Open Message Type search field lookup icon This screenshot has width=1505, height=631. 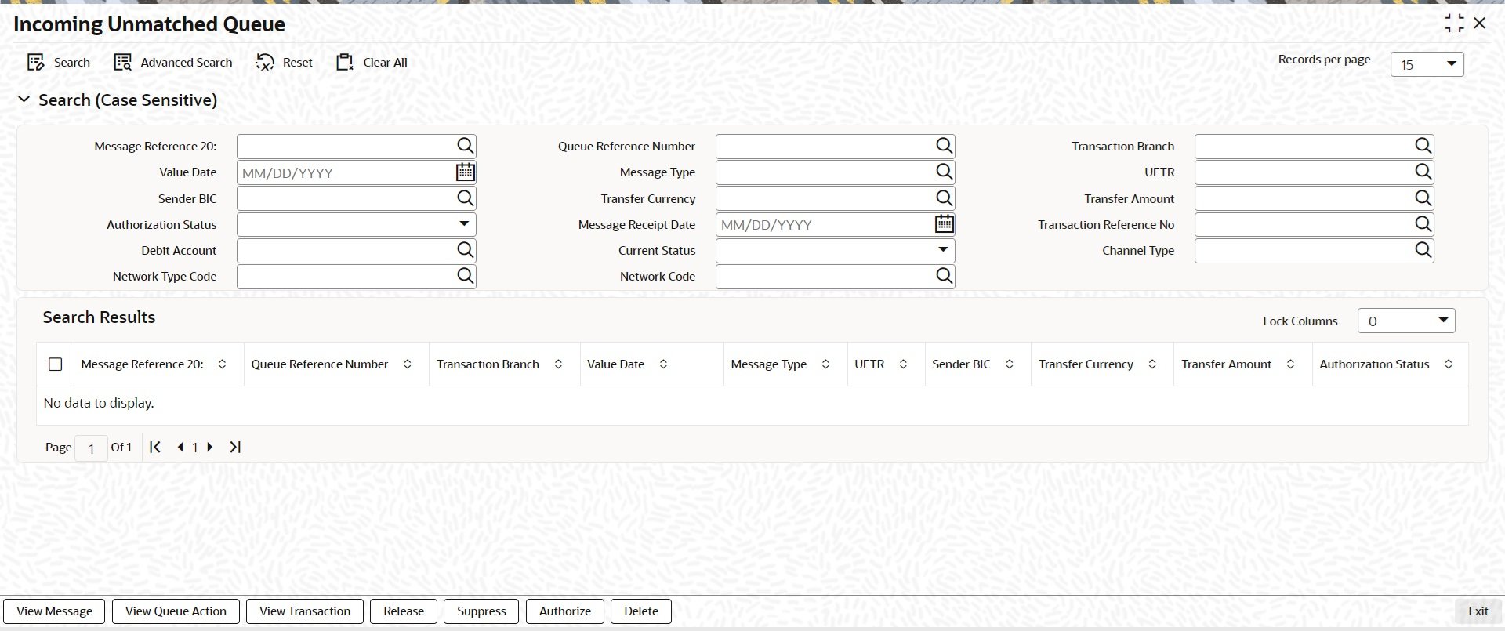(945, 172)
